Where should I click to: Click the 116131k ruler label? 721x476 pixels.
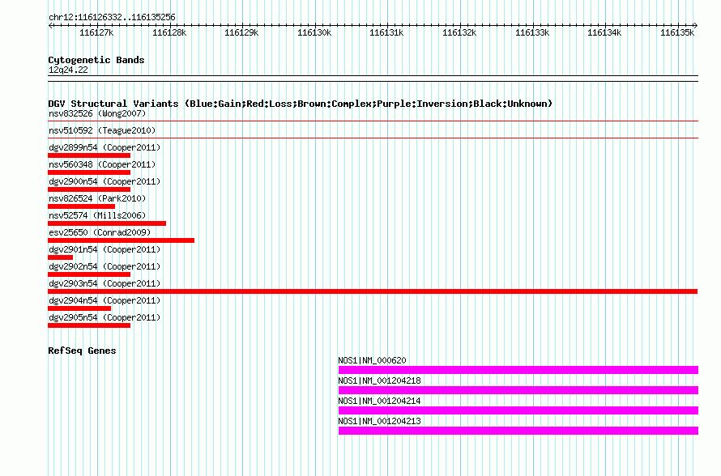386,32
